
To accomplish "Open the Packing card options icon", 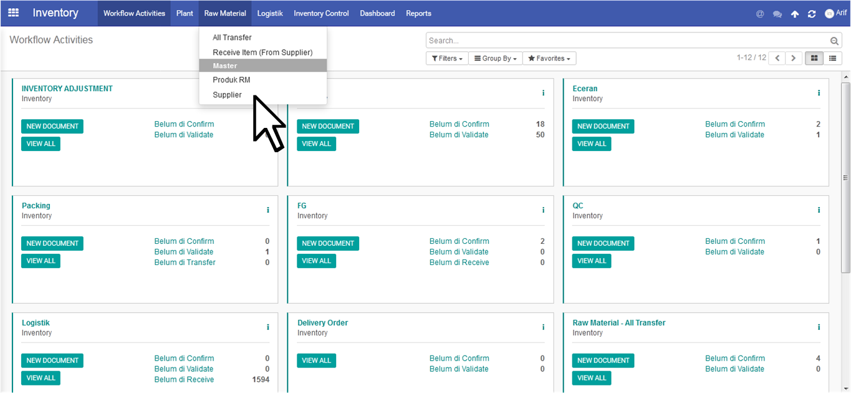I will pyautogui.click(x=268, y=210).
